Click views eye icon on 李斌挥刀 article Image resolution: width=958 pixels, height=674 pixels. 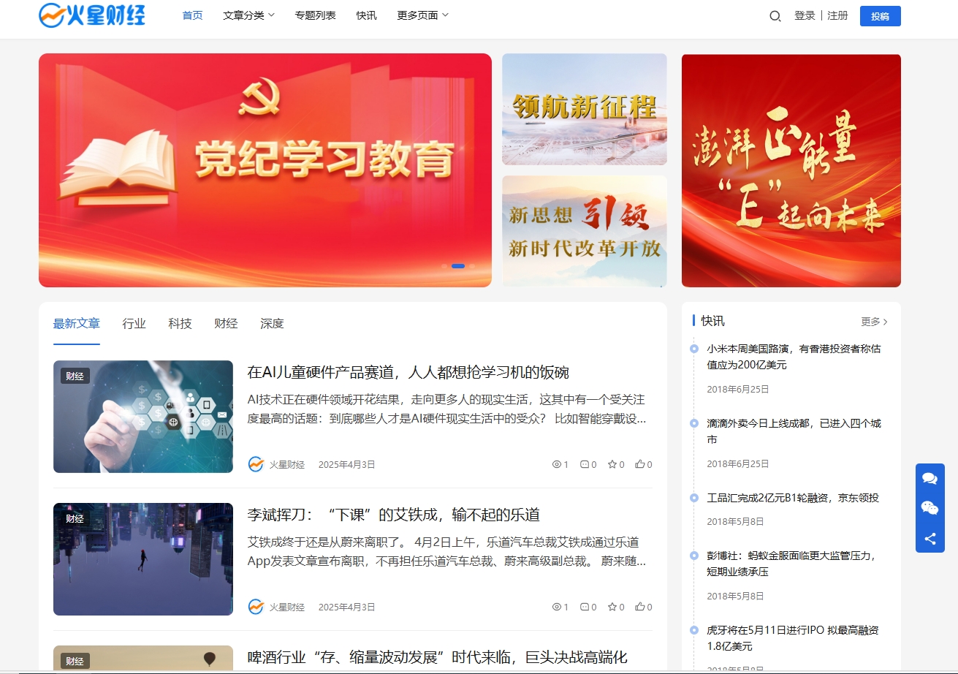click(x=557, y=607)
